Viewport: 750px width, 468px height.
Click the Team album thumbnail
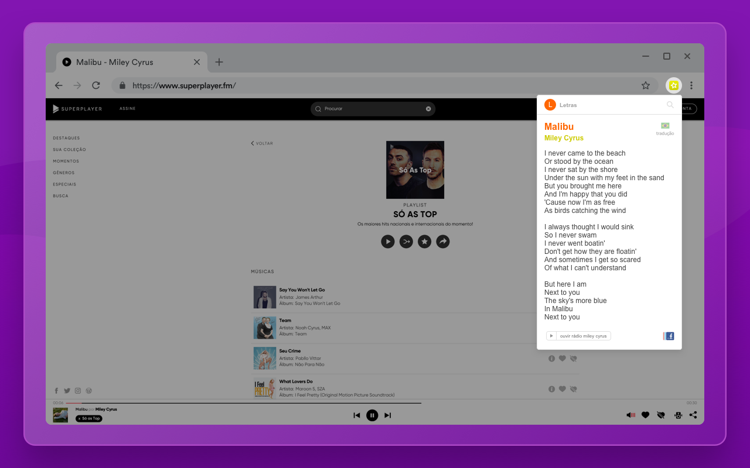pyautogui.click(x=265, y=328)
